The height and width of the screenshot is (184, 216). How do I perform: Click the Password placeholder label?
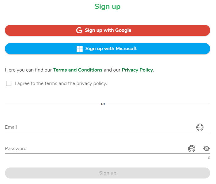[16, 149]
